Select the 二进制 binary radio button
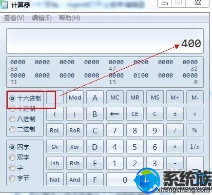 click(12, 129)
